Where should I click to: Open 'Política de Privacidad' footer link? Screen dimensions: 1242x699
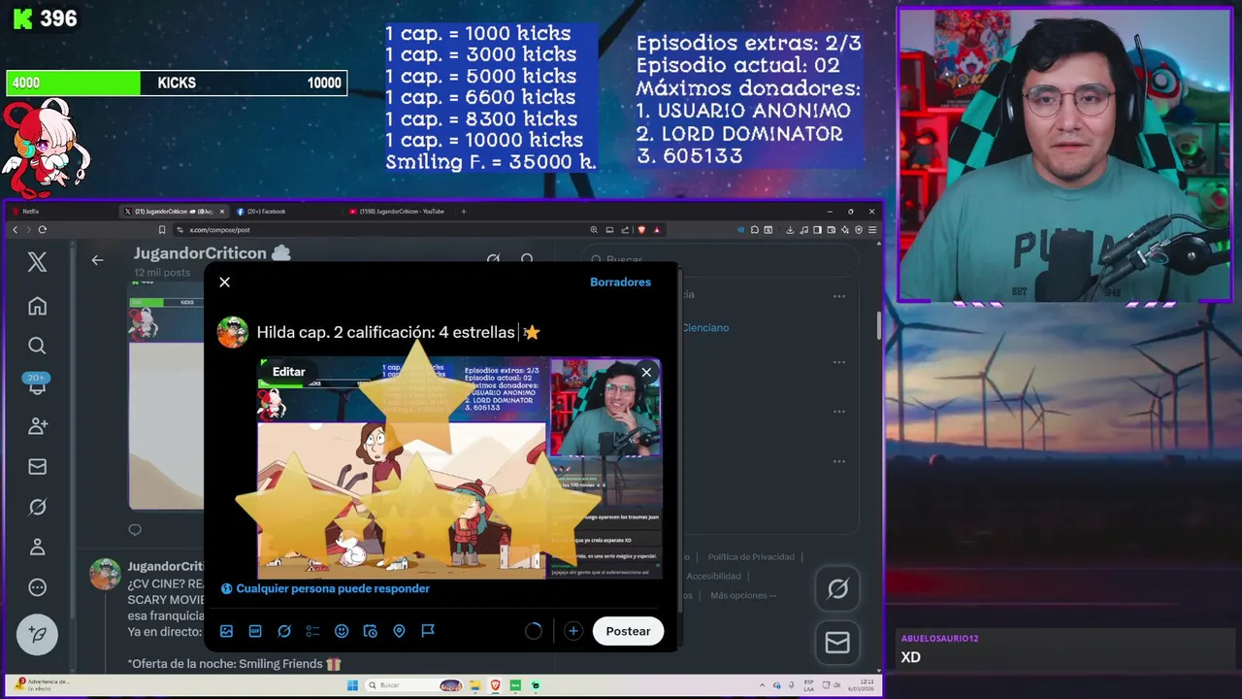(751, 557)
